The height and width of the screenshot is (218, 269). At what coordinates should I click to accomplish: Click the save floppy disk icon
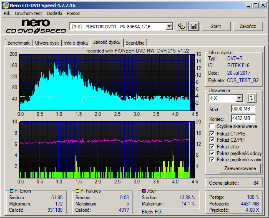click(194, 26)
